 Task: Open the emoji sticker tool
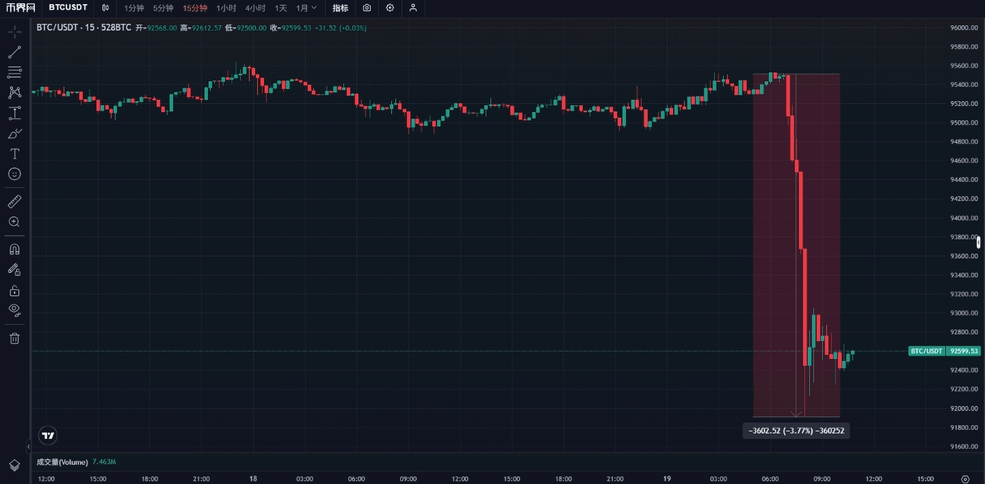14,174
